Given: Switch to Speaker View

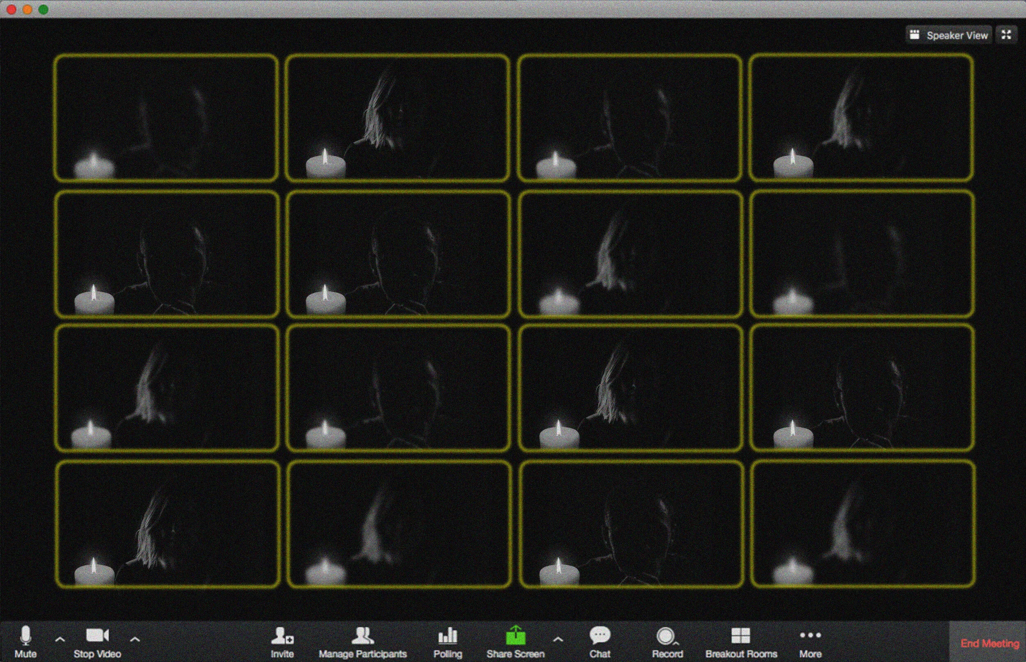Looking at the screenshot, I should (x=949, y=35).
